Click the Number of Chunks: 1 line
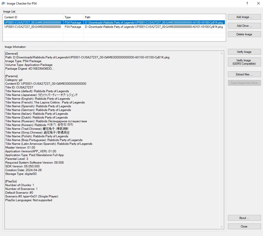The width and height of the screenshot is (263, 236). pyautogui.click(x=20, y=185)
